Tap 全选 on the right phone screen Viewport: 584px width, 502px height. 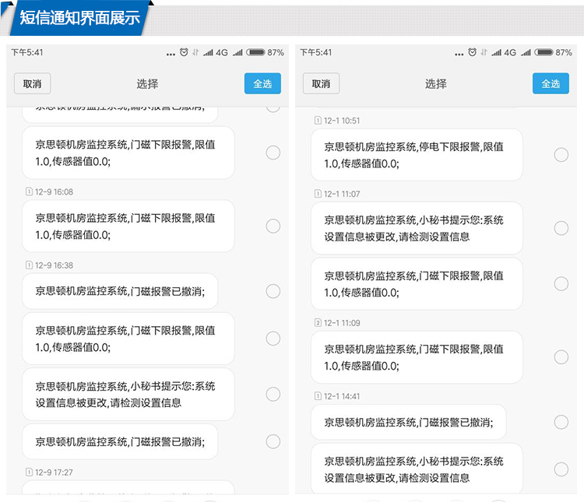(551, 84)
